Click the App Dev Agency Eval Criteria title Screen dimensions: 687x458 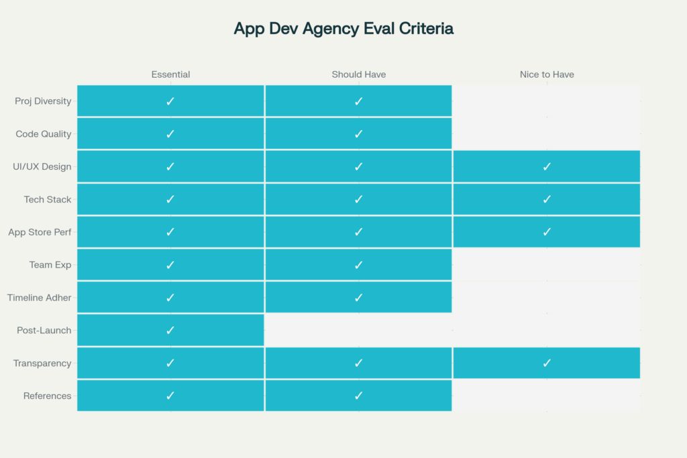tap(343, 29)
